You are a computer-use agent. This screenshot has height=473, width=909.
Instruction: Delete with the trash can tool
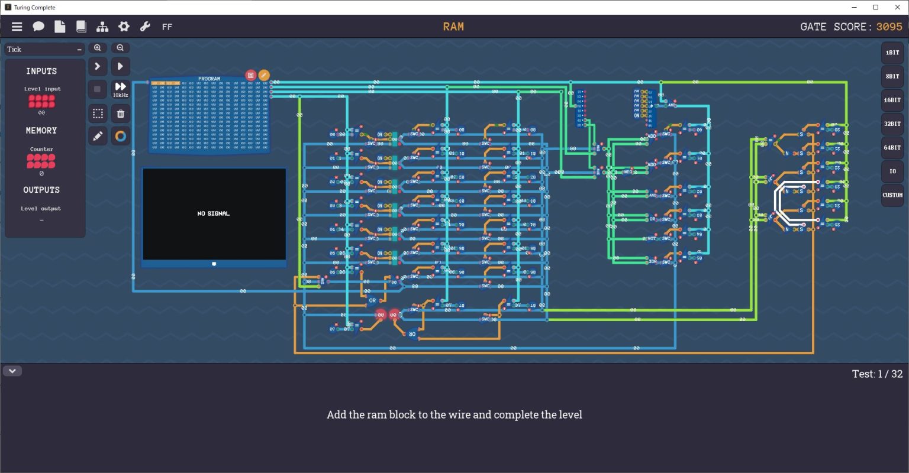click(120, 114)
